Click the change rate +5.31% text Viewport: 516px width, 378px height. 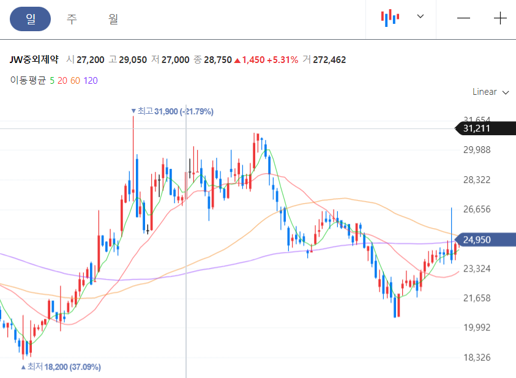click(x=282, y=60)
